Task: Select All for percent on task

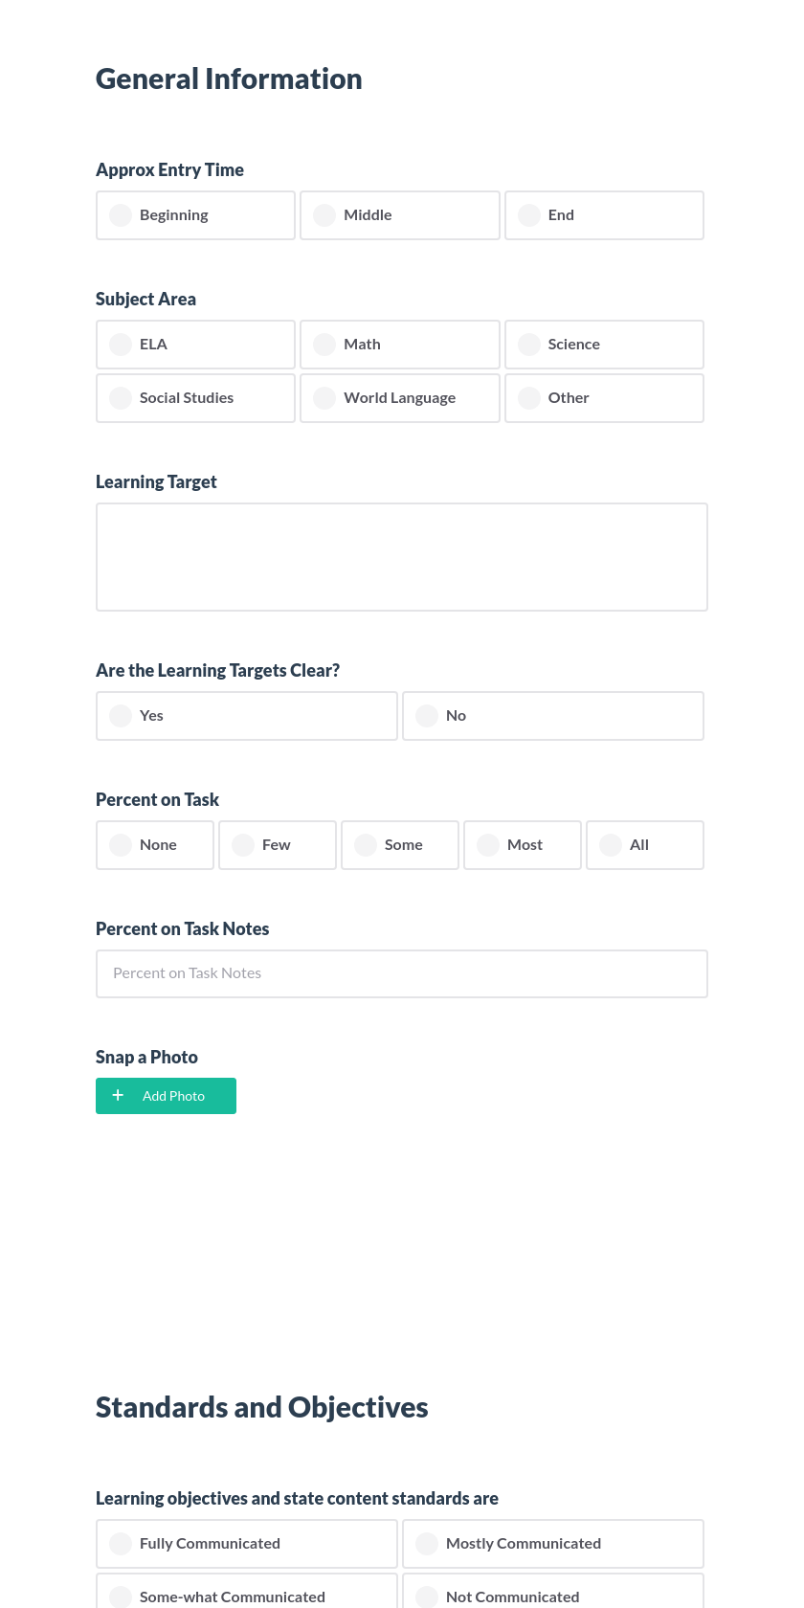Action: pyautogui.click(x=644, y=844)
